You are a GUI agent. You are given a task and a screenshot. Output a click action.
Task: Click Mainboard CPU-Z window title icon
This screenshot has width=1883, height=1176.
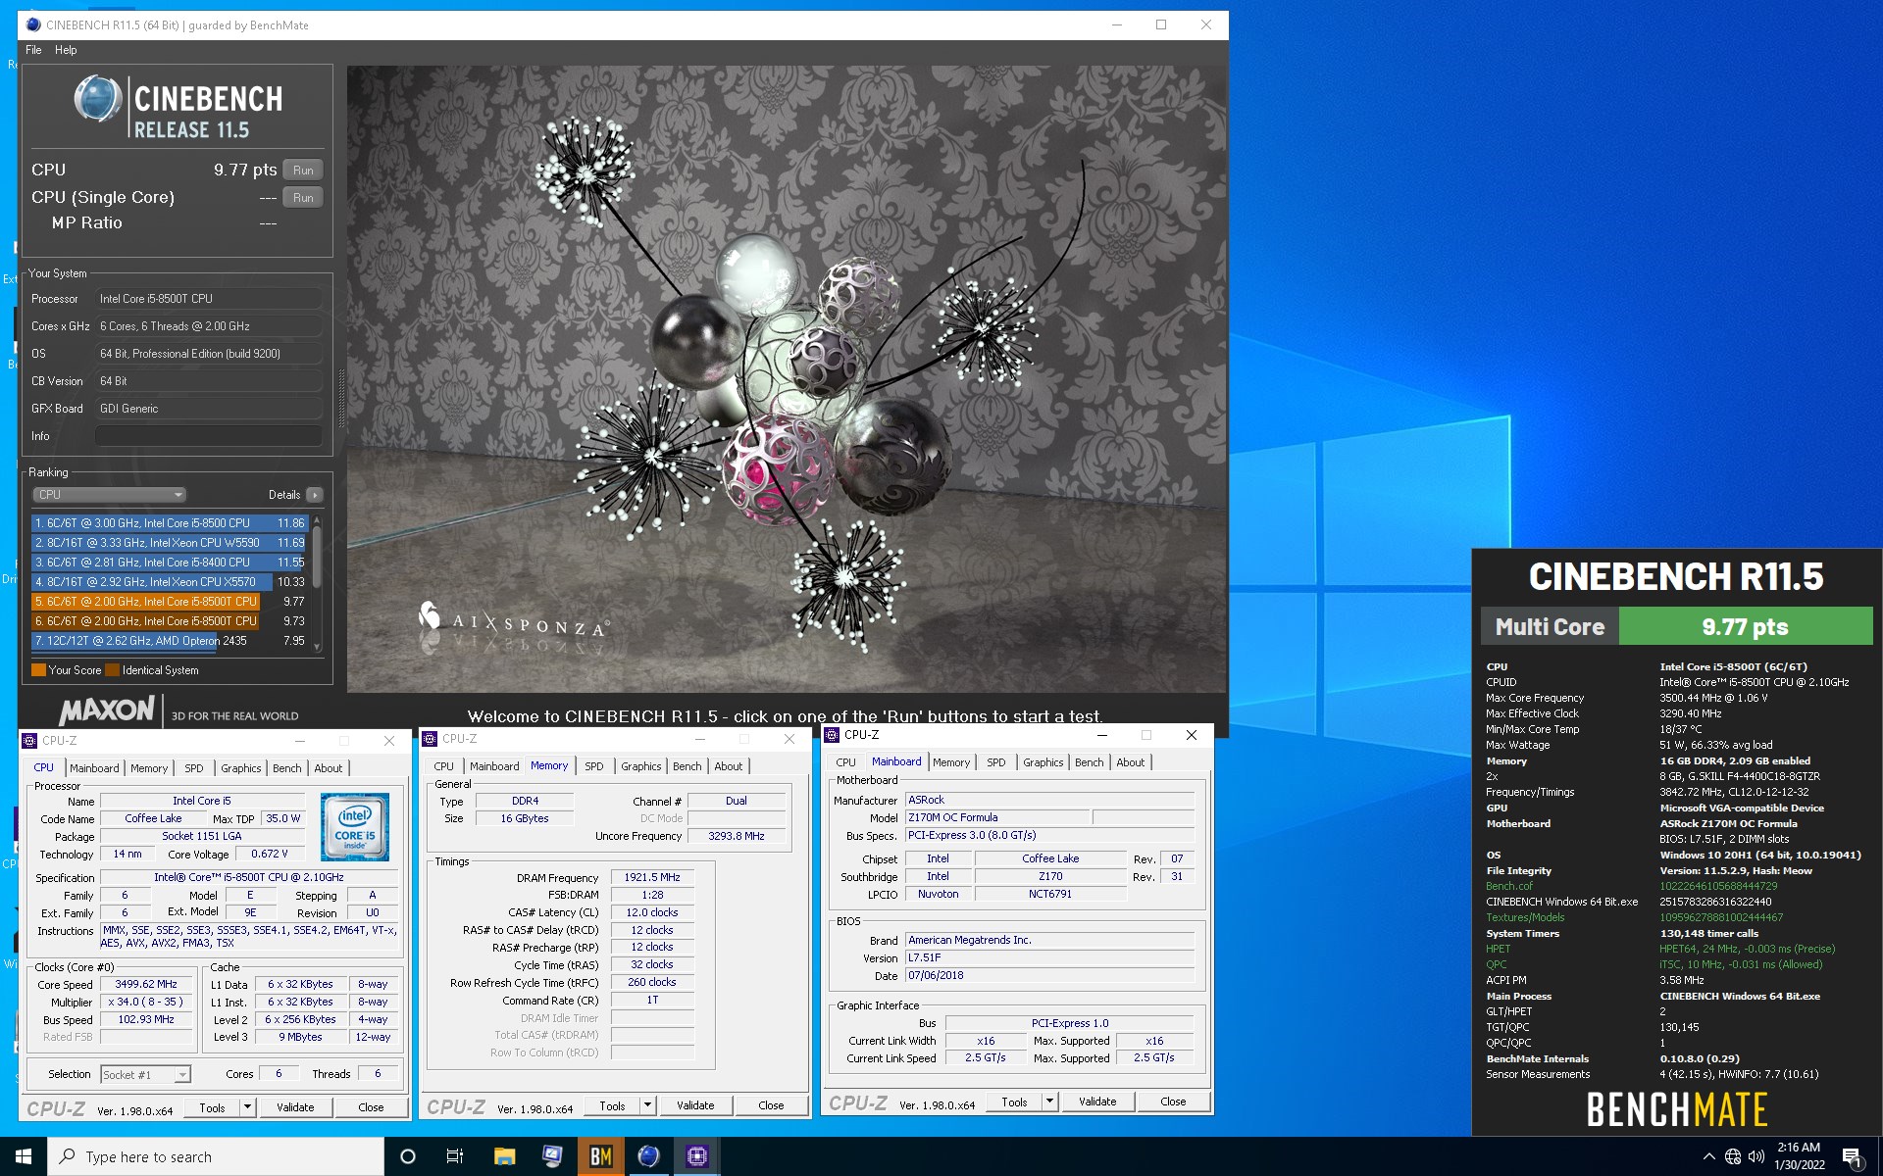[x=832, y=735]
